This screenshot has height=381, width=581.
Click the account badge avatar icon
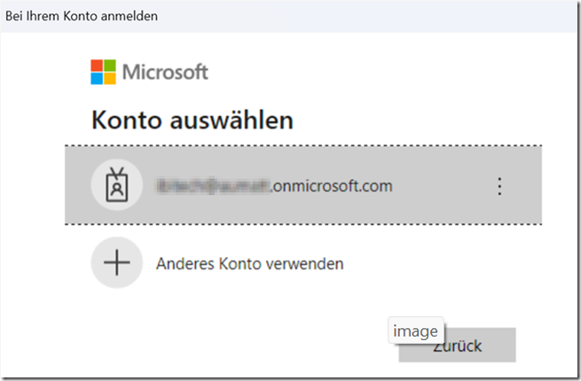[x=116, y=186]
